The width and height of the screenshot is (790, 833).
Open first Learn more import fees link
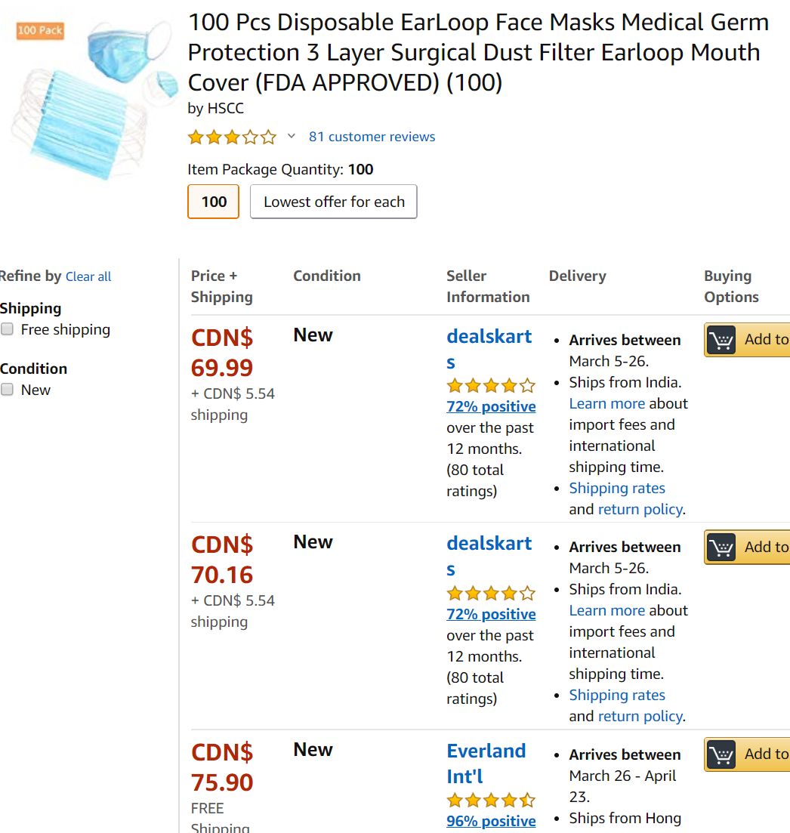pyautogui.click(x=606, y=404)
